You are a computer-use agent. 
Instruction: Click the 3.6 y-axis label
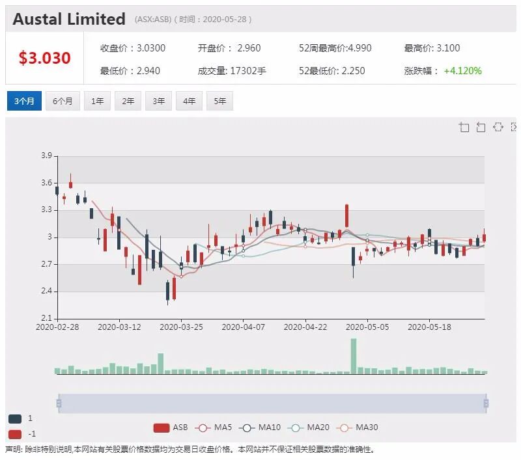46,183
